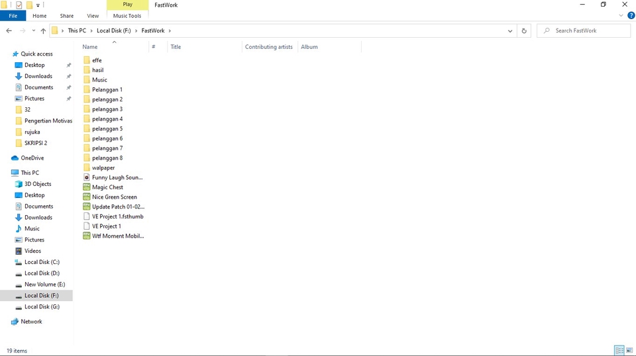Open the Pengertian Motivas folder
This screenshot has height=356, width=636.
tap(44, 120)
